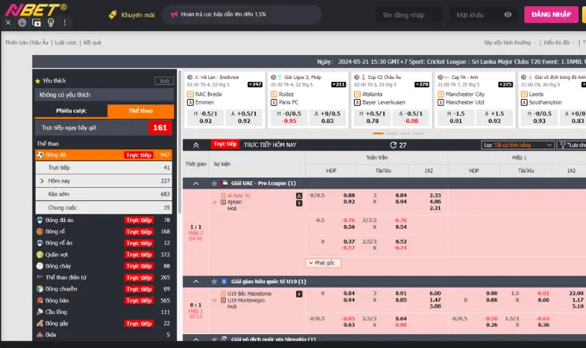Viewport: 586px width, 348px height.
Task: Click the Quần vợt tennis ball icon
Action: (x=39, y=254)
